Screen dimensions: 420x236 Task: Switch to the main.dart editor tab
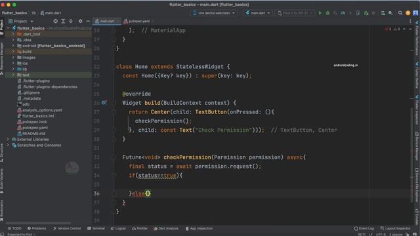[107, 21]
